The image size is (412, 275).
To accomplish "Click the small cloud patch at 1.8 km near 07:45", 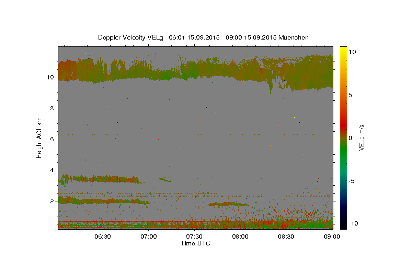I will coord(228,204).
